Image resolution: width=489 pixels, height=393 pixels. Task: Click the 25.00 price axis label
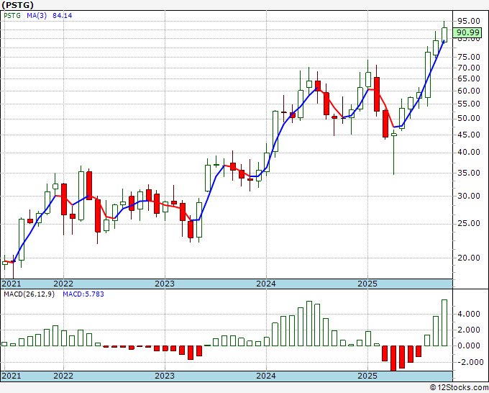[468, 224]
